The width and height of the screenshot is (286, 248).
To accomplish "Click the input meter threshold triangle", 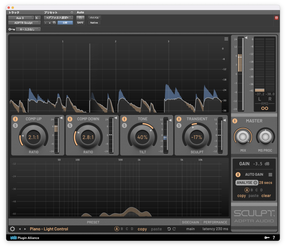I will pos(246,38).
